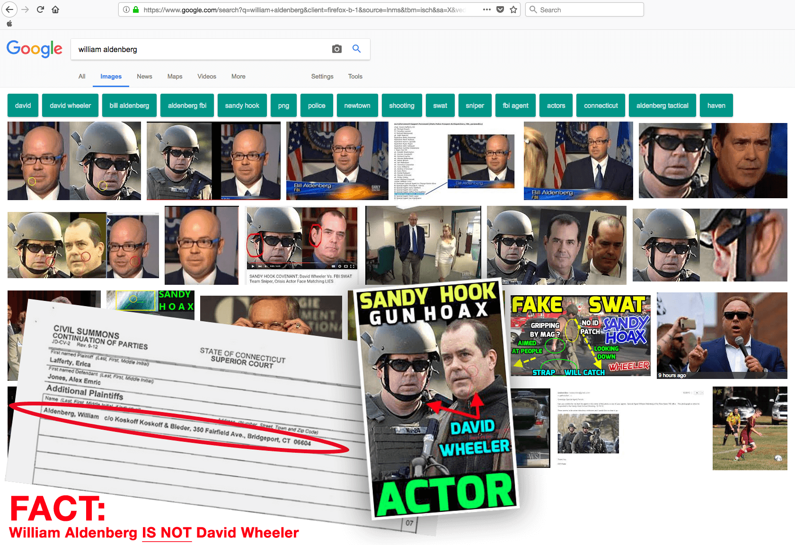This screenshot has height=545, width=795.
Task: Open the thumbnail with the personnel list document
Action: (x=454, y=161)
